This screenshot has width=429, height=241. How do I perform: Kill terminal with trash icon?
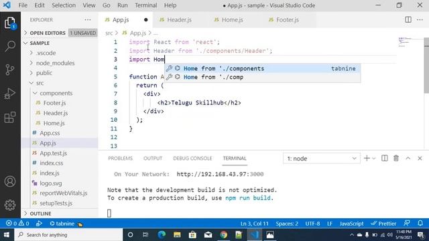tap(396, 158)
